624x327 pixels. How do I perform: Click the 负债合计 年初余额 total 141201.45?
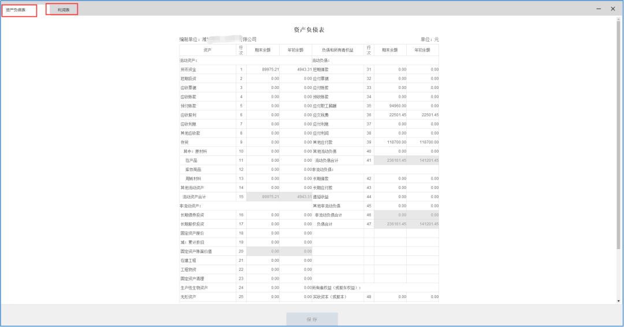422,224
